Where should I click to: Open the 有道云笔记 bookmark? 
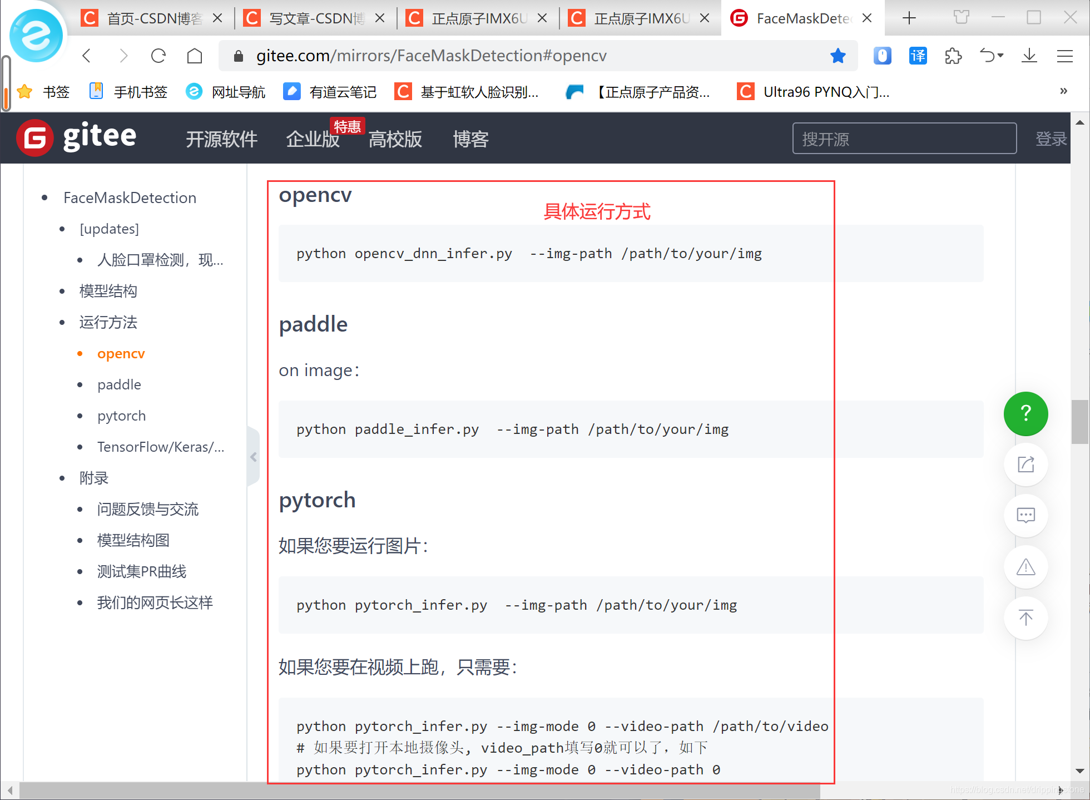pyautogui.click(x=330, y=92)
